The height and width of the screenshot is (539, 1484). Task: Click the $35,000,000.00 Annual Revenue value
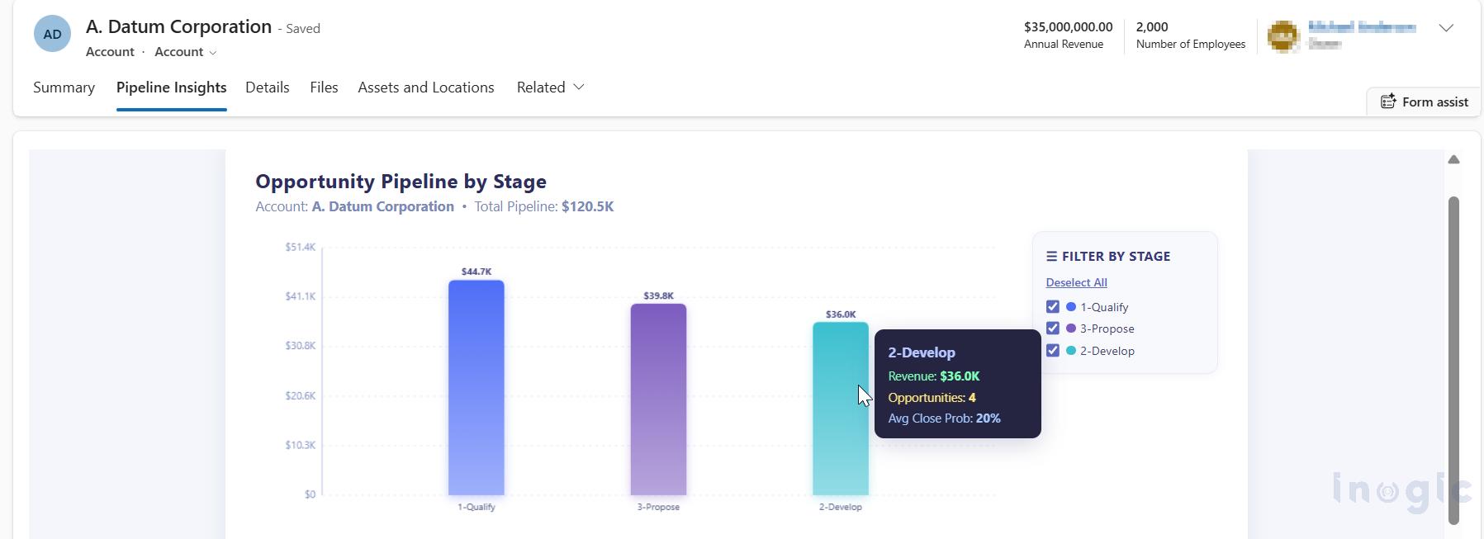coord(1068,27)
